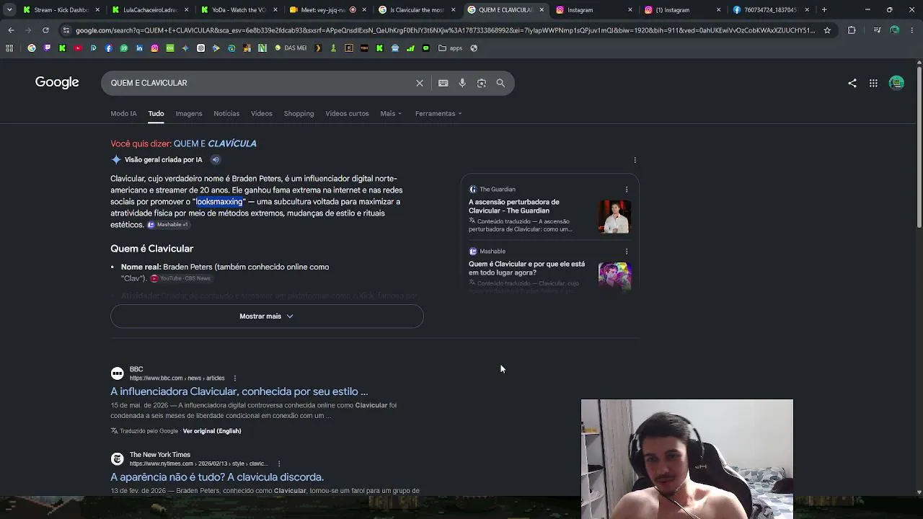923x519 pixels.
Task: Open the apps bookmarks folder
Action: [451, 48]
